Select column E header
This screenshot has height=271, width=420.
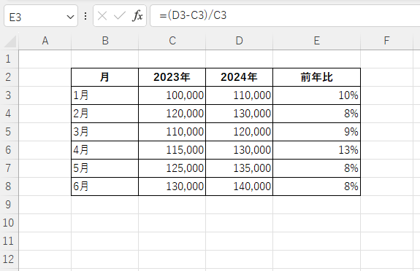(316, 41)
